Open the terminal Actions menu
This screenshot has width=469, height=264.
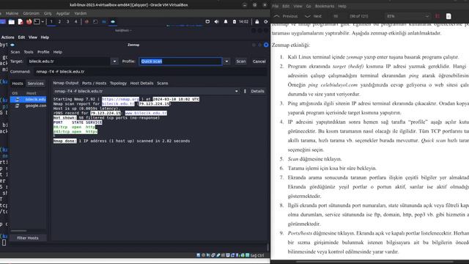pyautogui.click(x=8, y=37)
